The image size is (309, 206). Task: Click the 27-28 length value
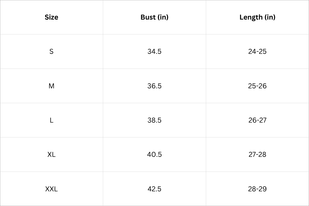point(257,154)
